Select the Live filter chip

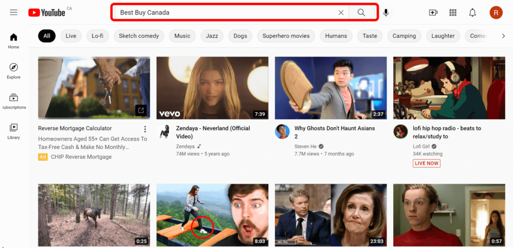click(x=71, y=36)
